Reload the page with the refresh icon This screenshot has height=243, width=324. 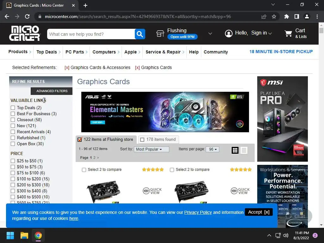tap(27, 16)
